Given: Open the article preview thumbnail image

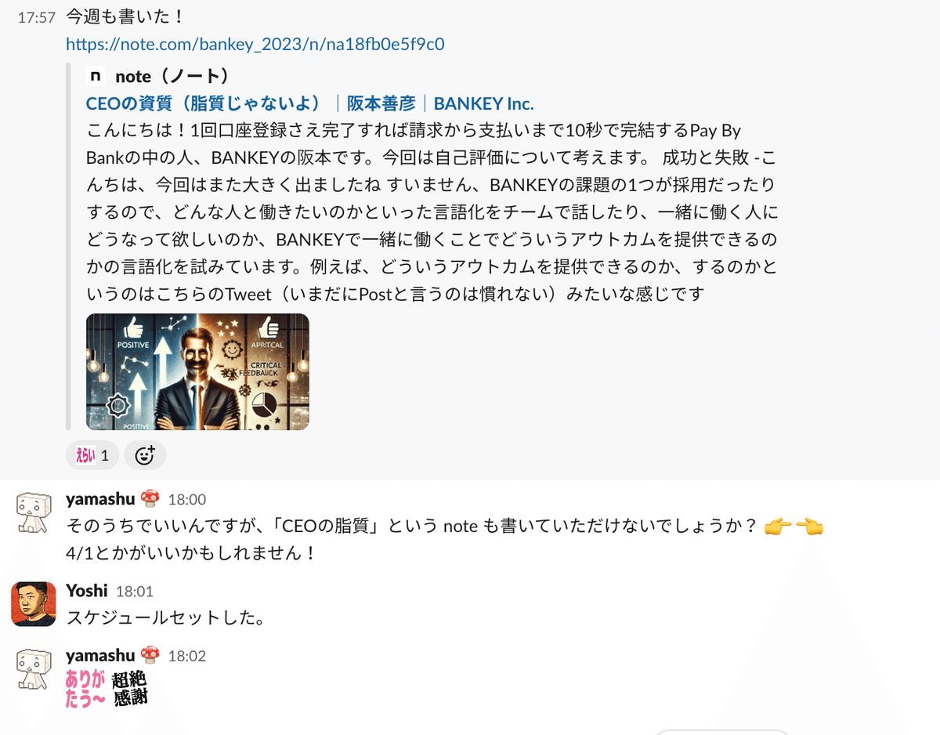Looking at the screenshot, I should point(197,371).
